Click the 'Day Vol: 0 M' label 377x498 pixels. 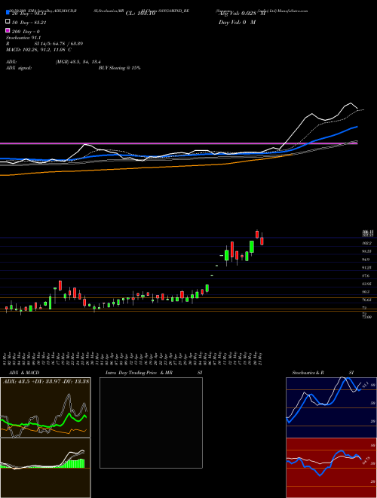point(237,23)
